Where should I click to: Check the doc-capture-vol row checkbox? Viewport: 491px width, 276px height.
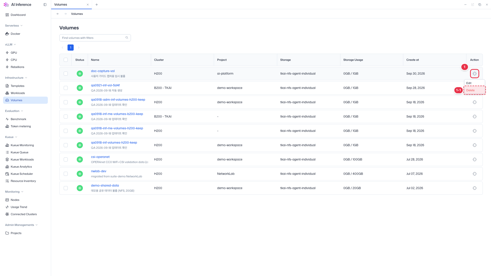pyautogui.click(x=66, y=74)
